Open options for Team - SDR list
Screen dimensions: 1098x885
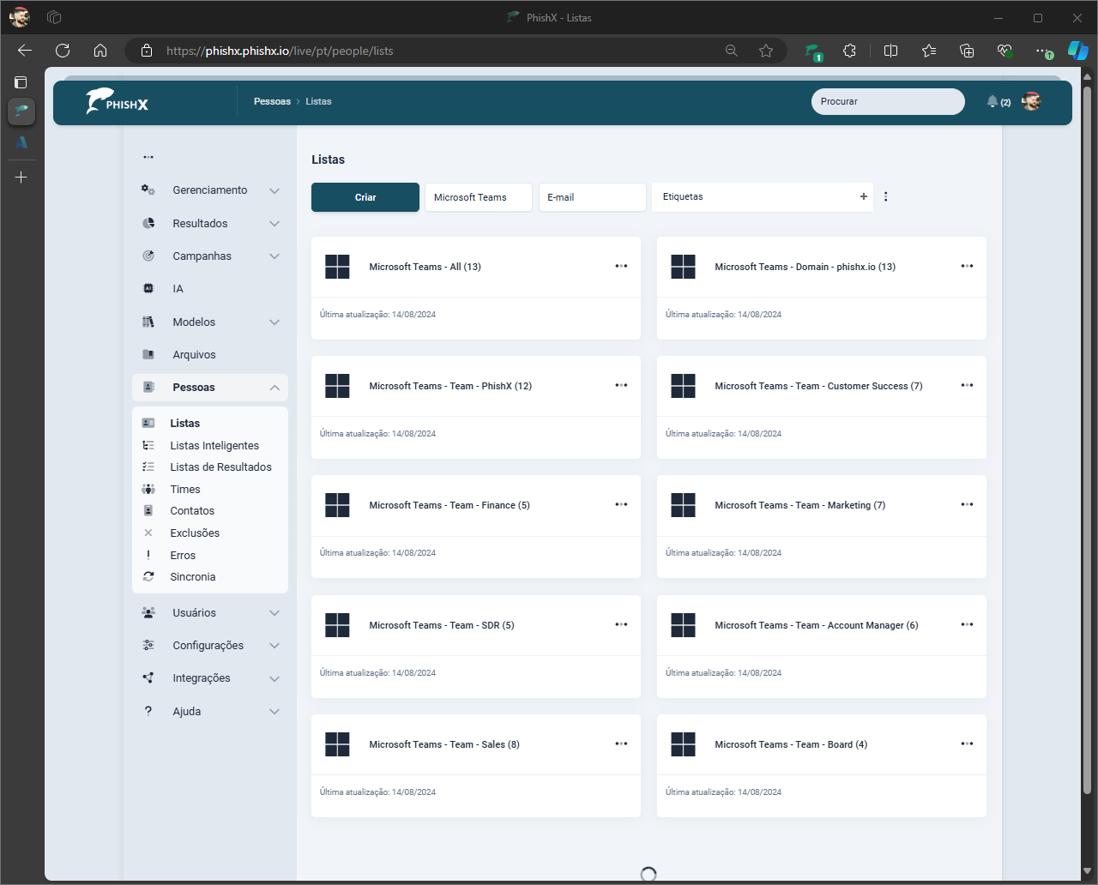click(621, 624)
